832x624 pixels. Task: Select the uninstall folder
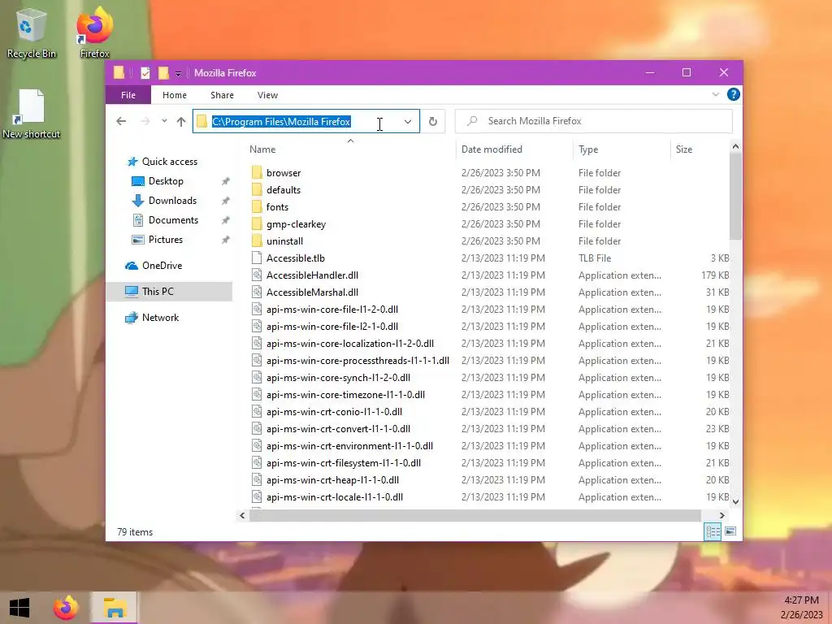pyautogui.click(x=285, y=240)
